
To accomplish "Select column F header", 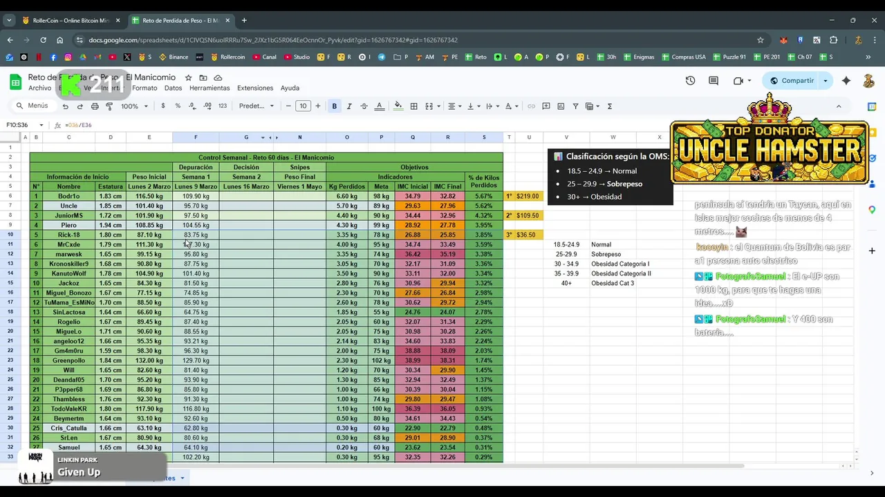I will [196, 137].
